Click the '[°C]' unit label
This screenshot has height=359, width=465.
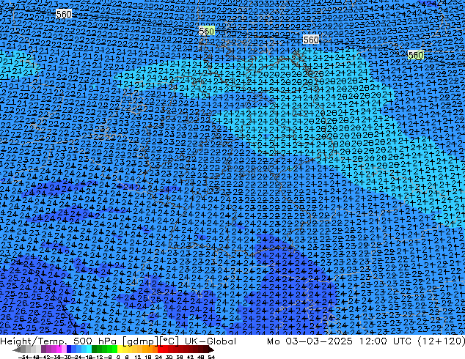pos(169,341)
